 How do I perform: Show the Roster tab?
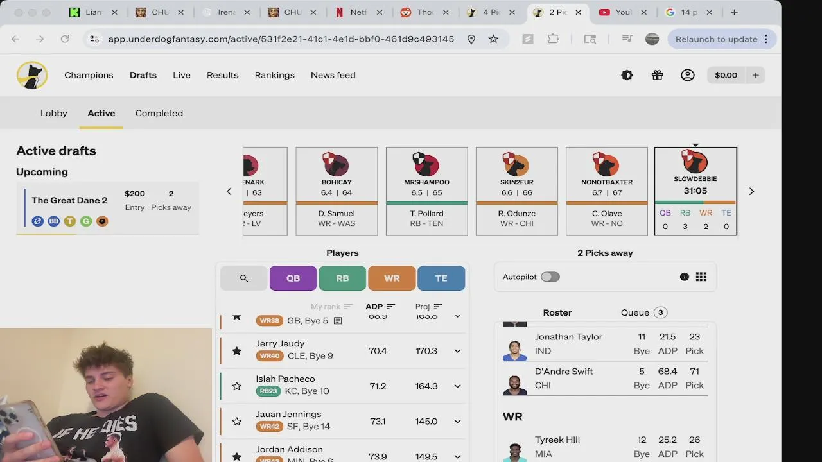(557, 312)
